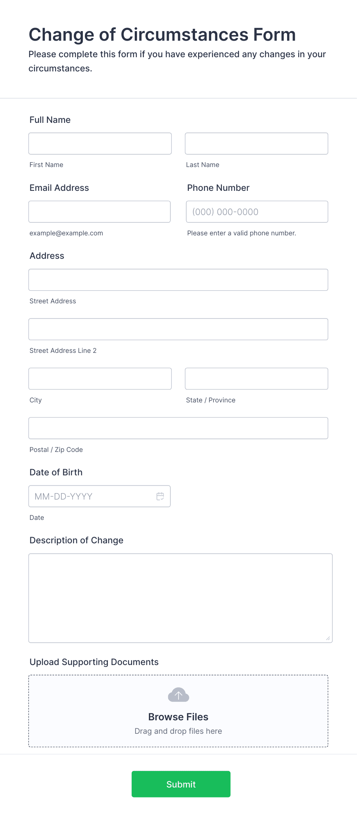Click the Postal / Zip Code field
The width and height of the screenshot is (357, 819).
click(178, 428)
